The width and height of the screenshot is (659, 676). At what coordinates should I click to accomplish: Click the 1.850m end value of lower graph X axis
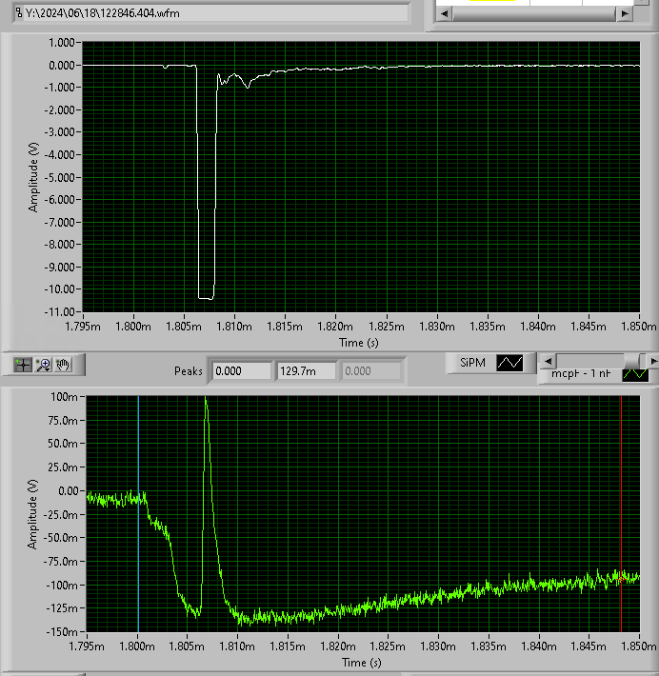point(639,646)
